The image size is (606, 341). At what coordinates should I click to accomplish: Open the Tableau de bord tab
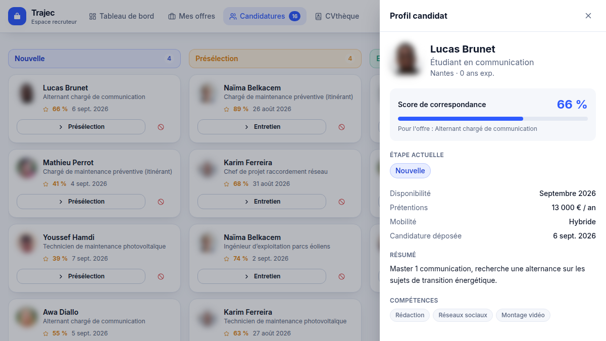[x=121, y=16]
